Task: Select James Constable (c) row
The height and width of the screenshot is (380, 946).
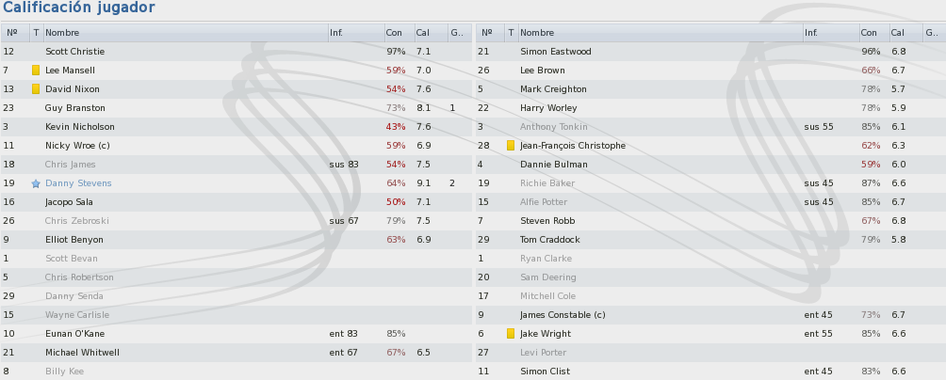Action: 710,315
